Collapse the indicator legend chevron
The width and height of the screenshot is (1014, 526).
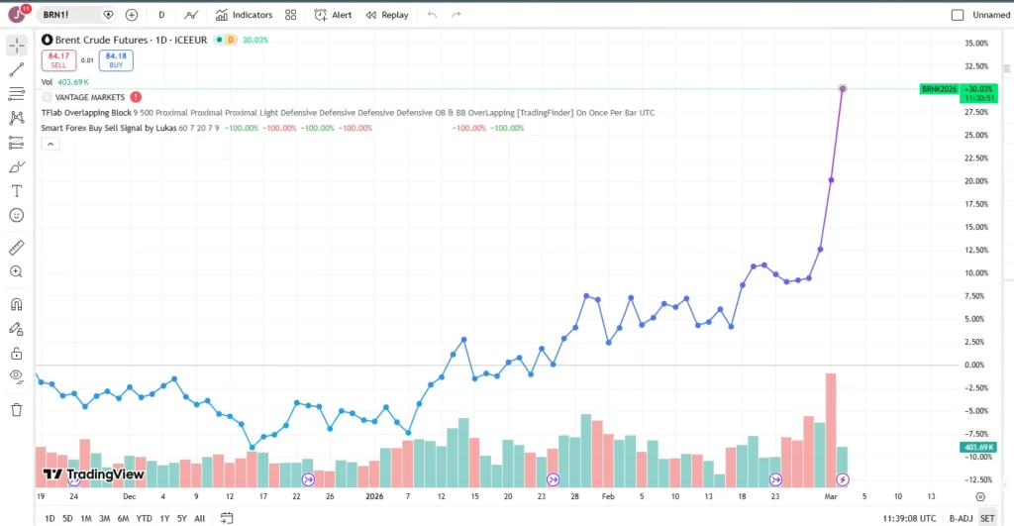(x=51, y=144)
